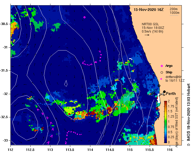Click the longitude label 115.5
This screenshot has height=154, width=193.
tap(150, 150)
